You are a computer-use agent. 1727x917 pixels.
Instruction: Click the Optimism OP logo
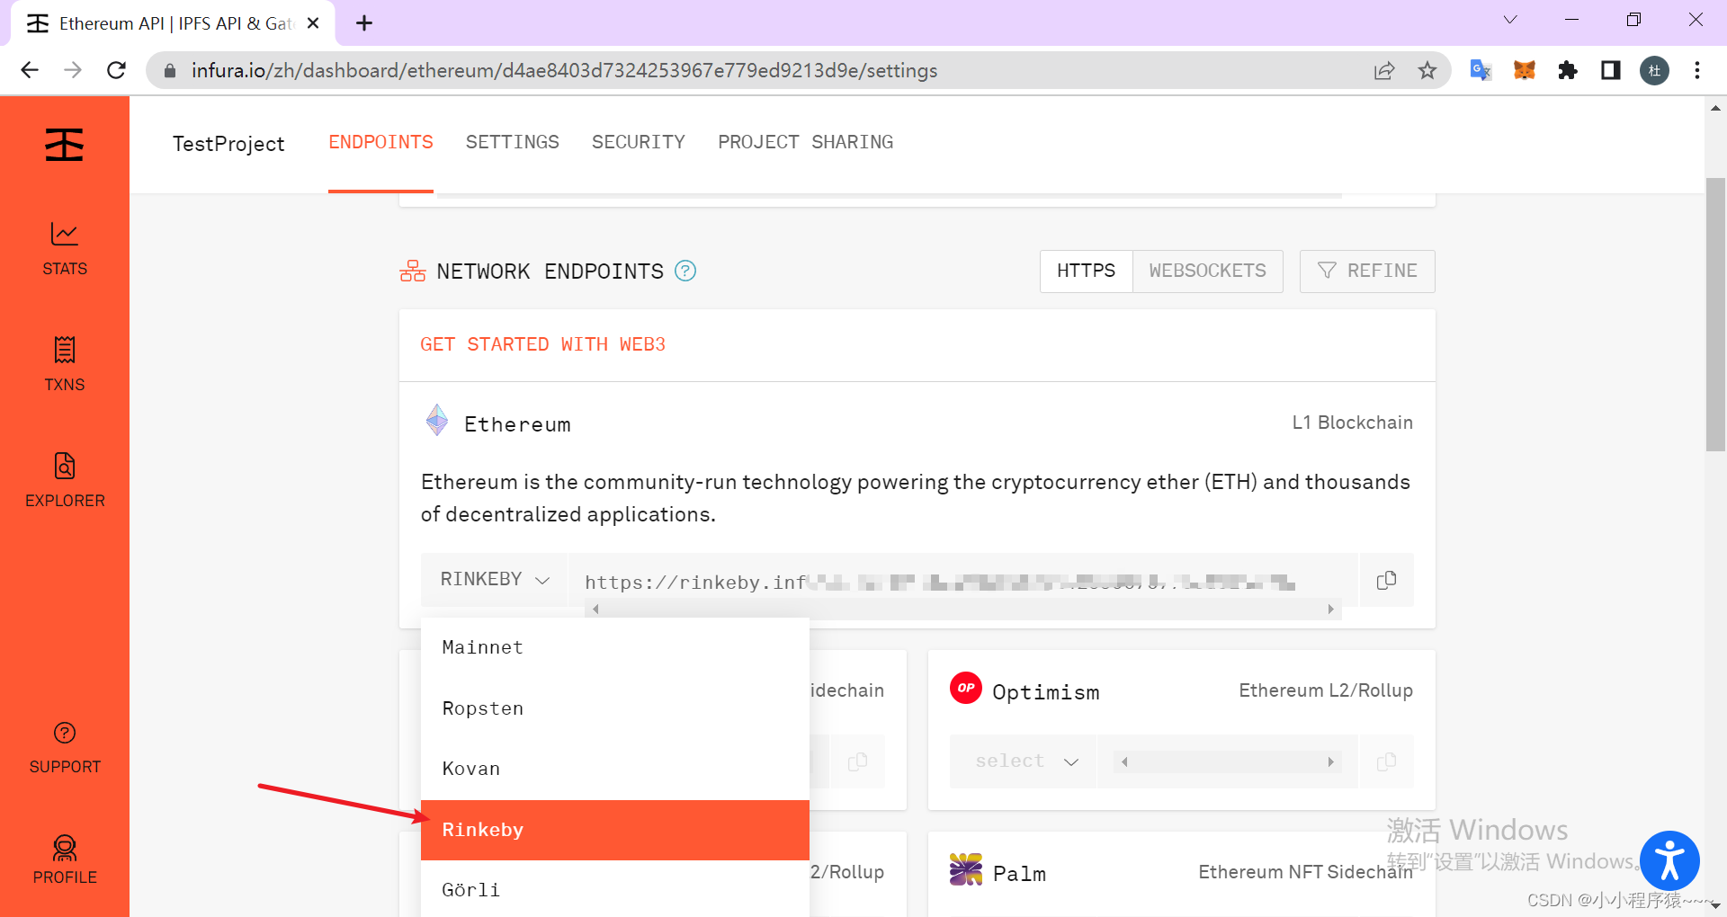click(966, 688)
